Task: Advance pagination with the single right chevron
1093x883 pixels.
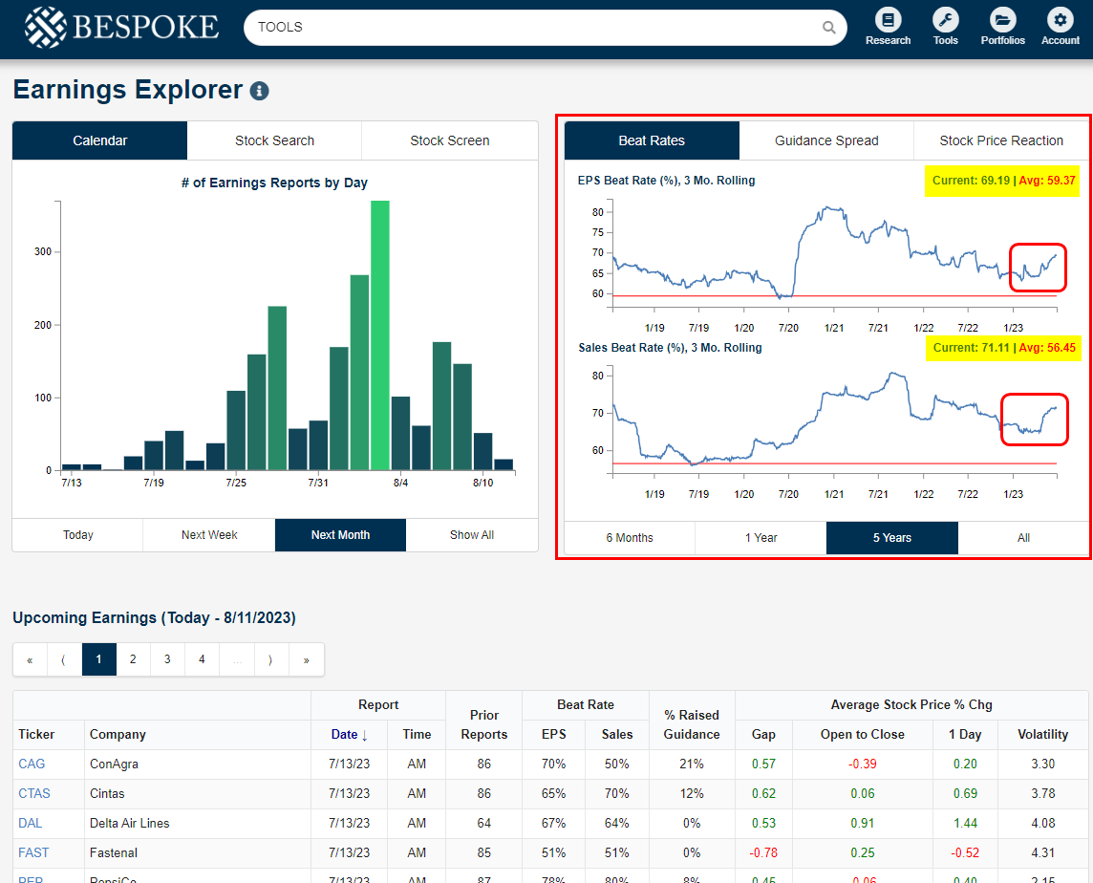Action: click(272, 659)
